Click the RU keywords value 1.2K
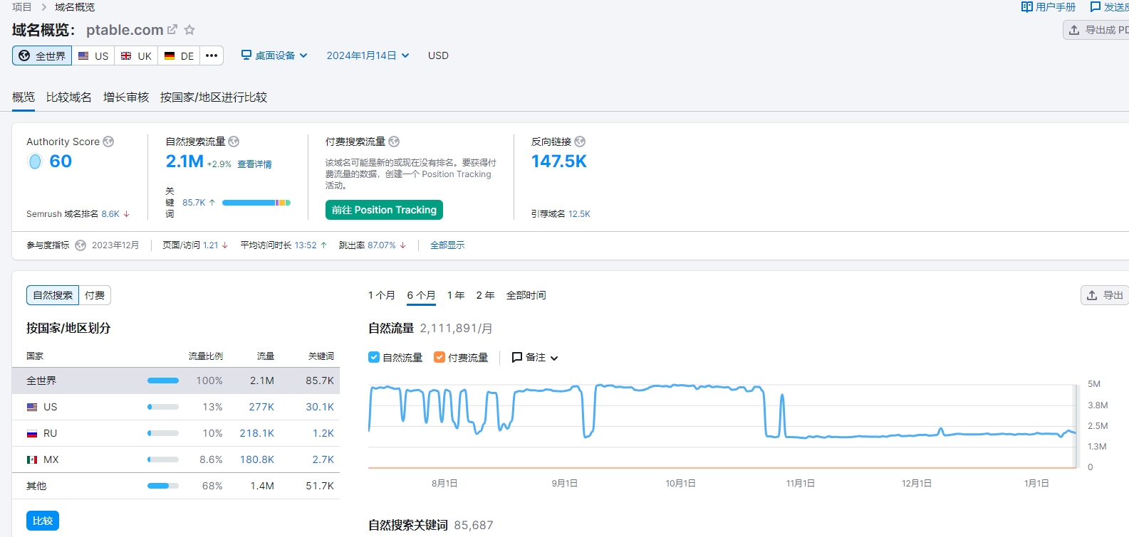The height and width of the screenshot is (537, 1129). [323, 433]
